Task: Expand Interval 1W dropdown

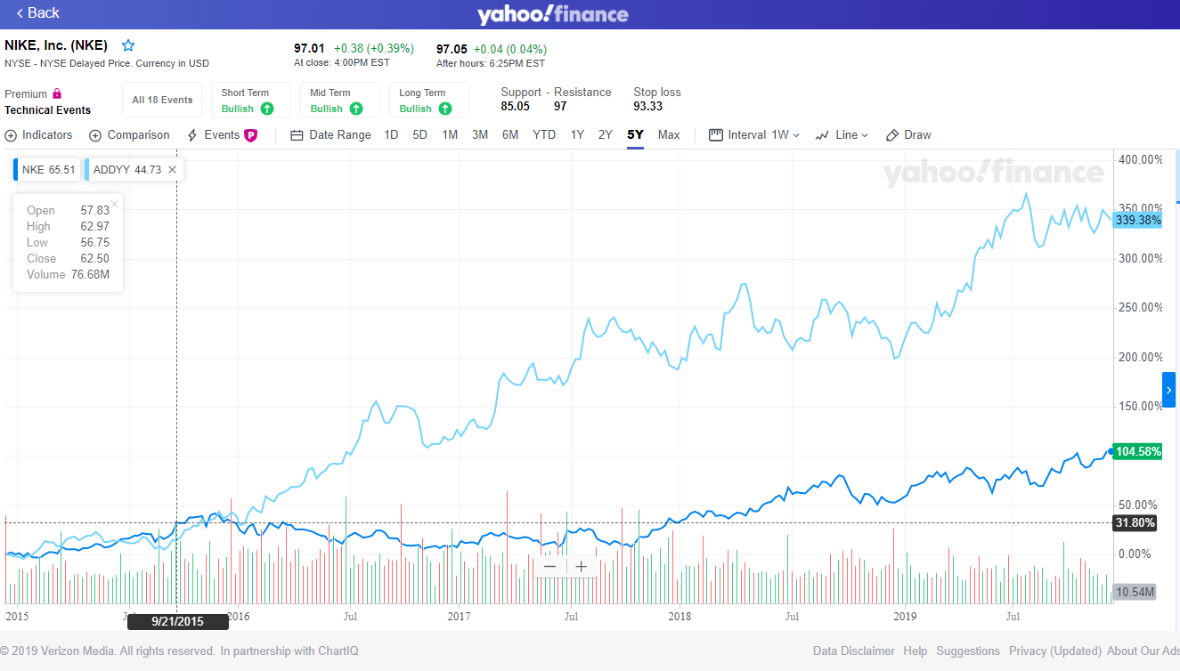Action: [754, 135]
